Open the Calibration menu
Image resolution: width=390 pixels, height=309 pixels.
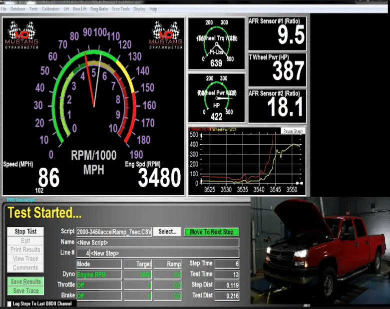[50, 9]
